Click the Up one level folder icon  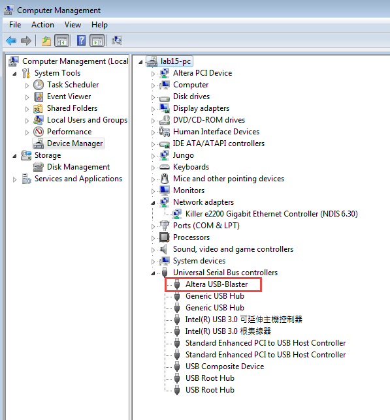(x=46, y=40)
